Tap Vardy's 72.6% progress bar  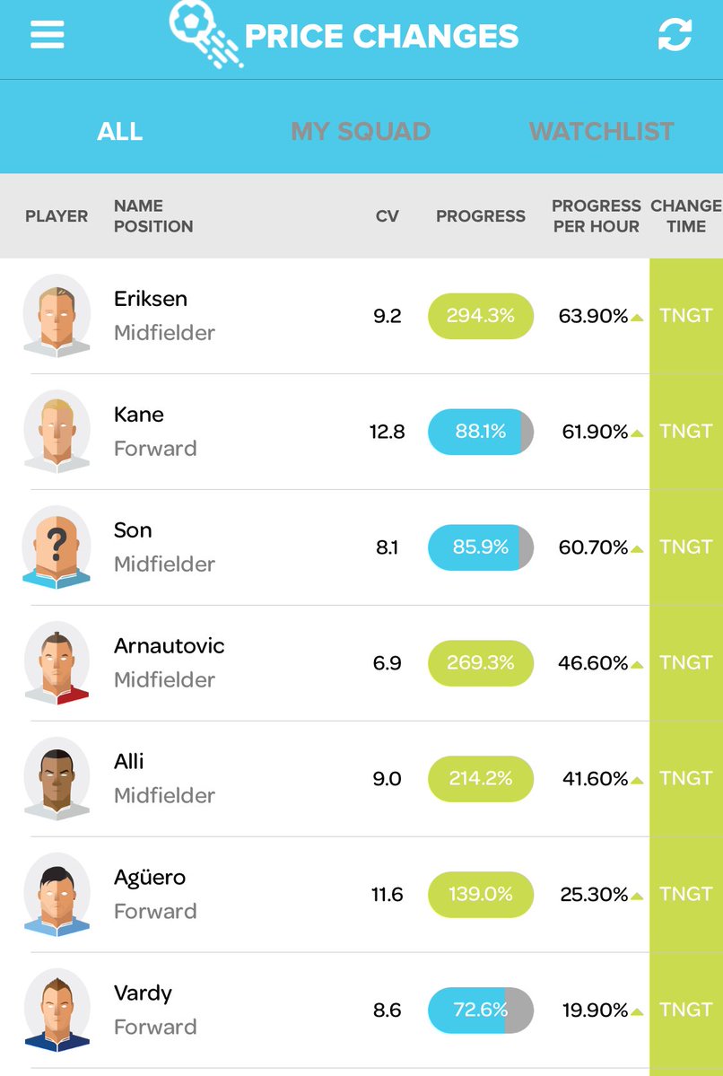(480, 1010)
